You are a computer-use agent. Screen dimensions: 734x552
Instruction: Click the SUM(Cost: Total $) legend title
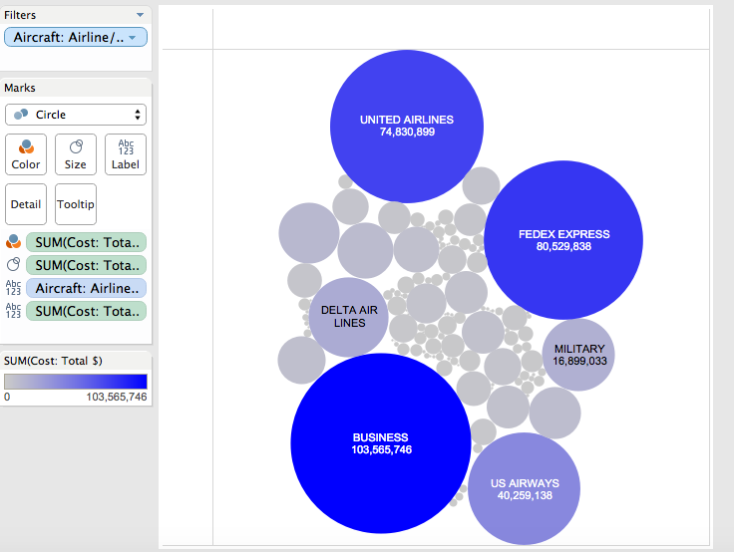coord(53,361)
